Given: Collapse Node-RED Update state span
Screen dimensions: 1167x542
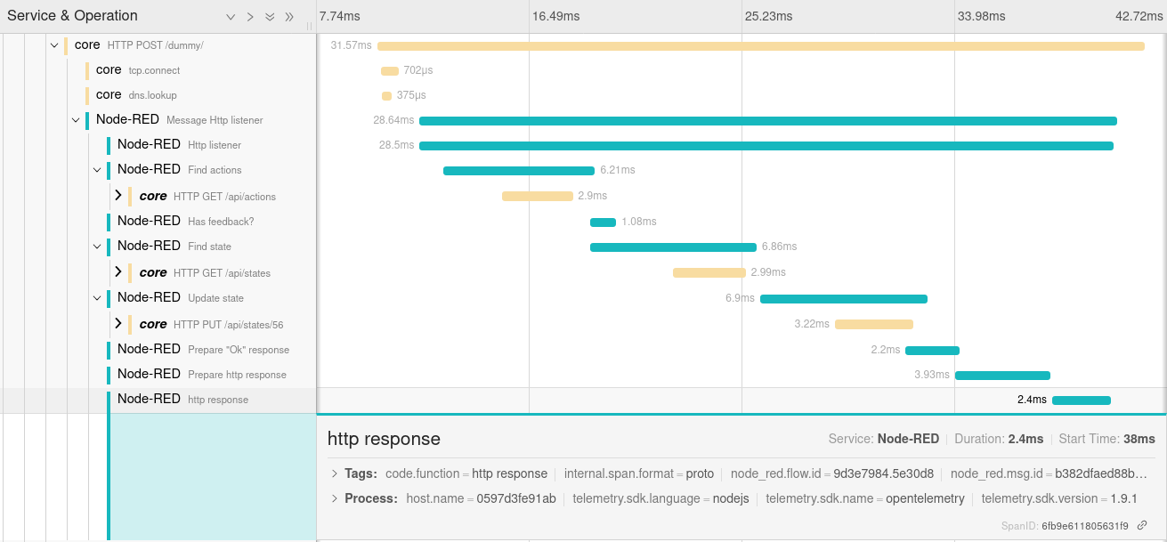Looking at the screenshot, I should (x=97, y=298).
